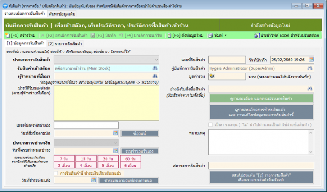Click the icon inside total value field
Screen dimensions: 327x192
[212, 76]
